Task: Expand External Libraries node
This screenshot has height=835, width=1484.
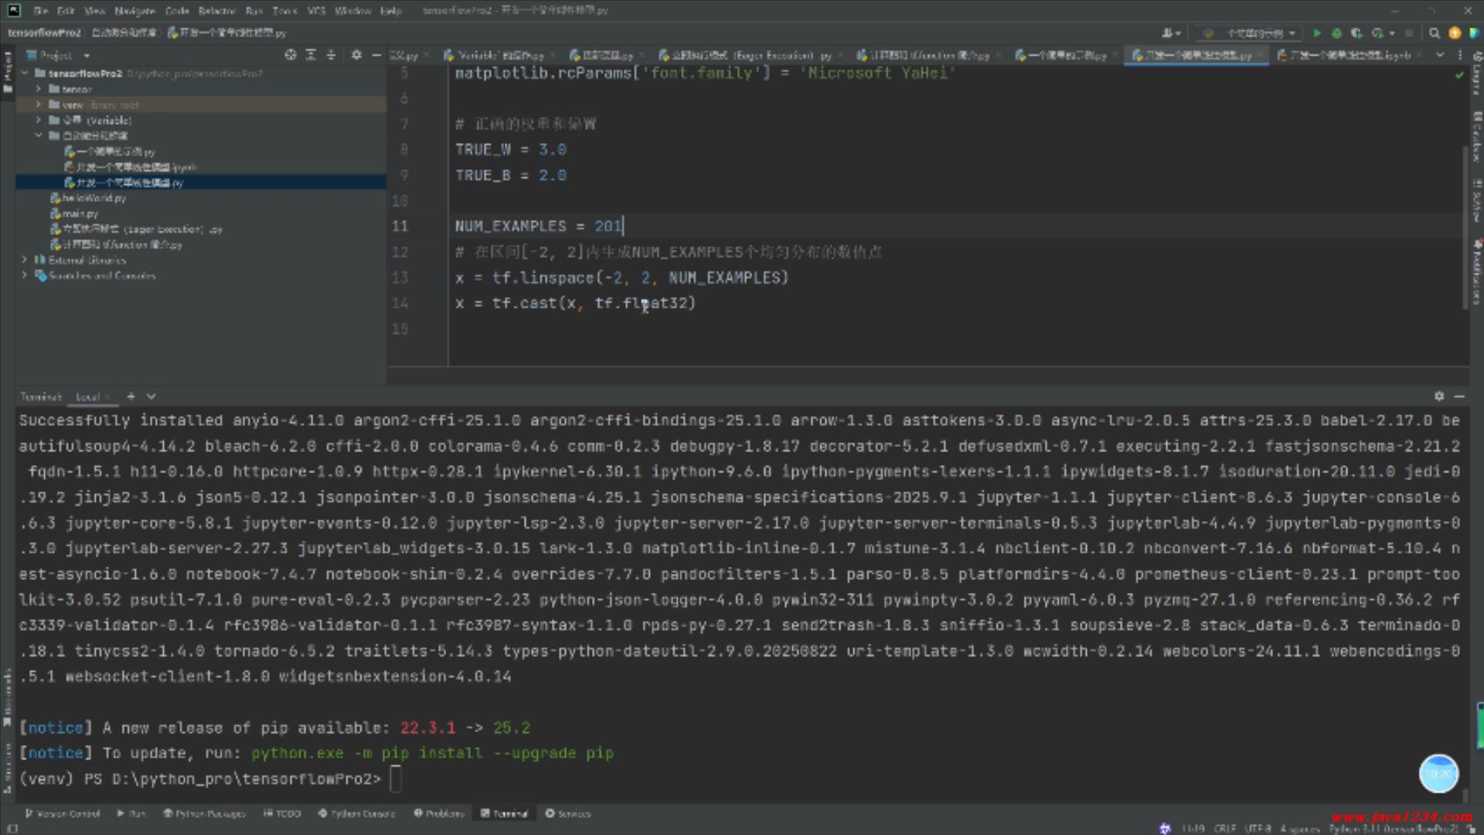Action: click(25, 260)
